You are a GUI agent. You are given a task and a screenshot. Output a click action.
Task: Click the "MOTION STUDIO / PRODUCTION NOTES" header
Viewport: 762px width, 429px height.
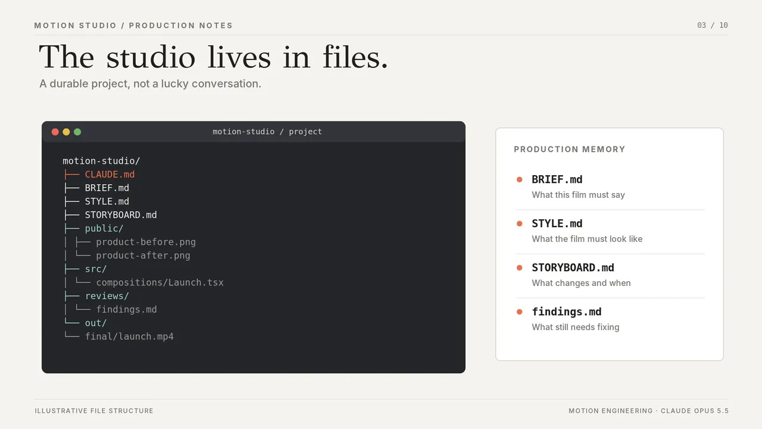click(133, 26)
